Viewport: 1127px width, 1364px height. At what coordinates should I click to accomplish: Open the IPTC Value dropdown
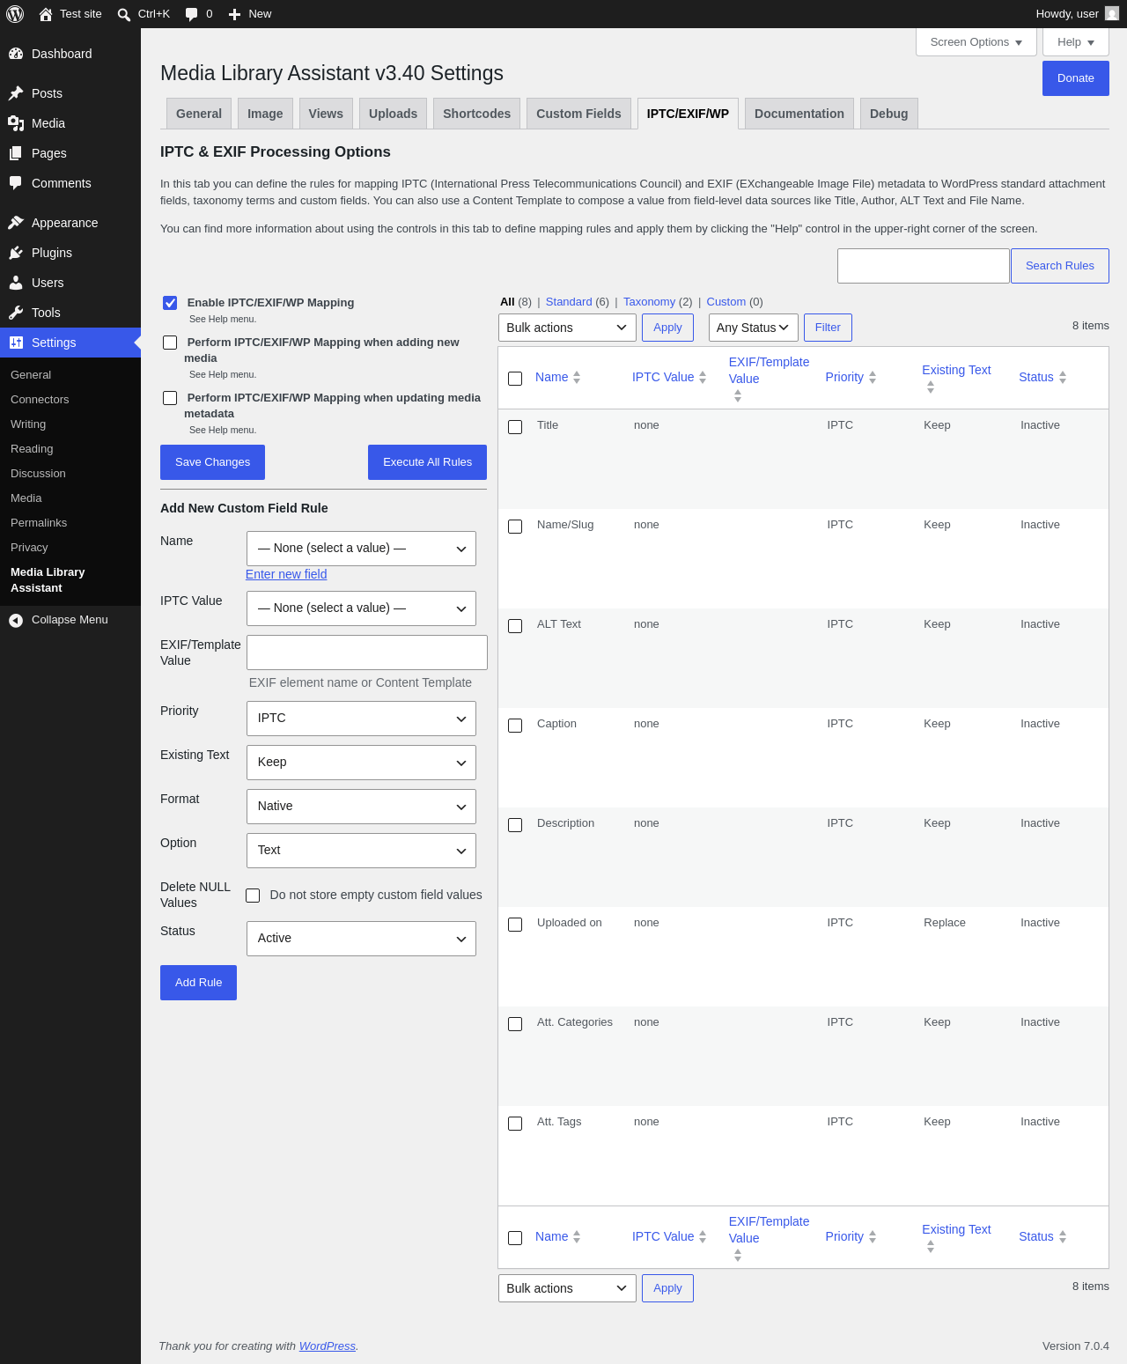pos(361,608)
